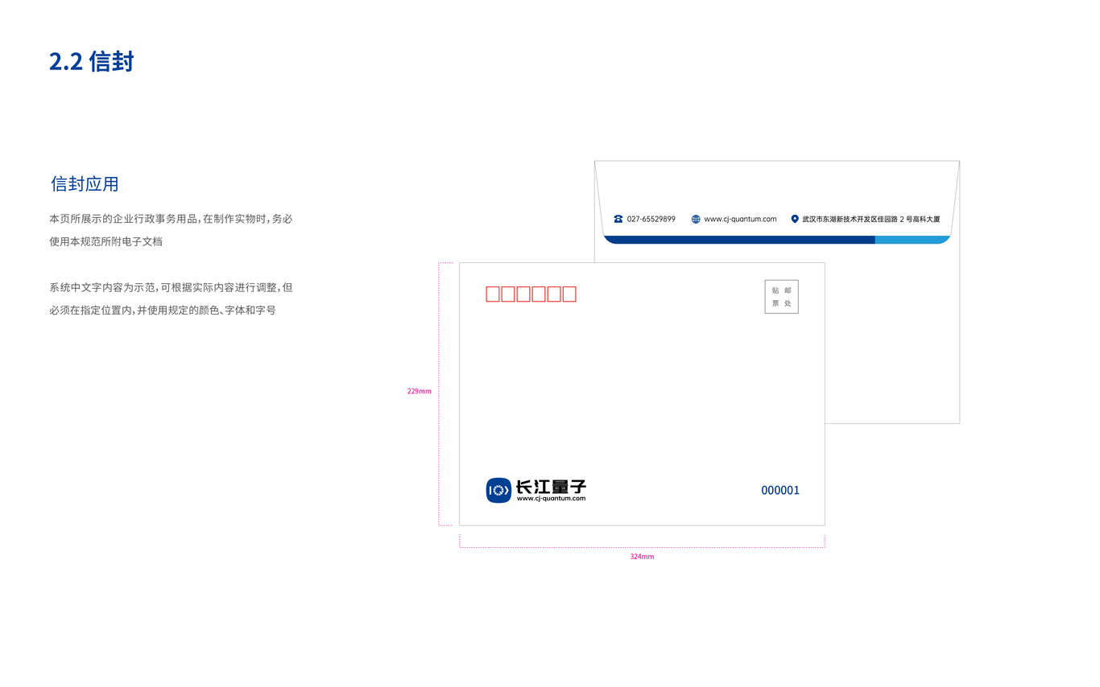This screenshot has height=687, width=1100.
Task: Select the serial number 000001
Action: tap(780, 491)
